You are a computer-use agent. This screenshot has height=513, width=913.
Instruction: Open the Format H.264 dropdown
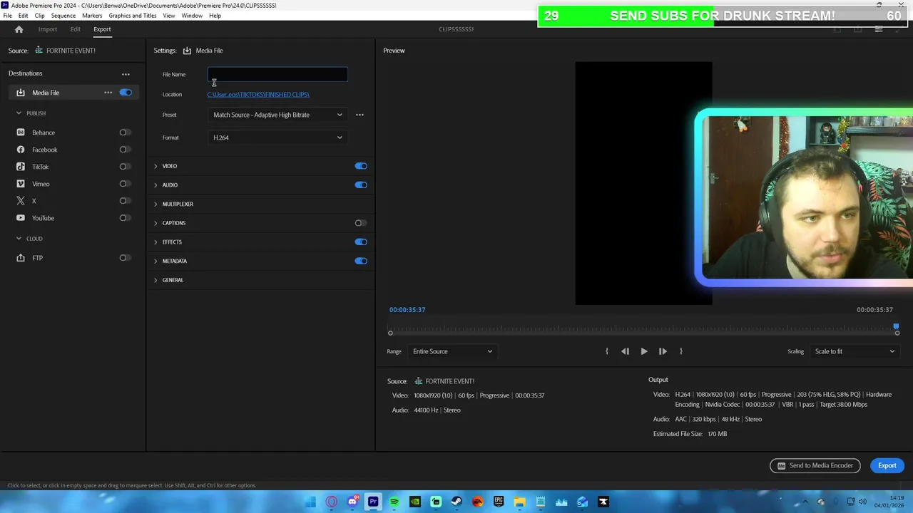(x=277, y=138)
